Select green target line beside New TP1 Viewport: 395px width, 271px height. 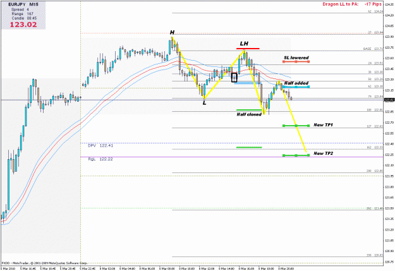click(296, 126)
